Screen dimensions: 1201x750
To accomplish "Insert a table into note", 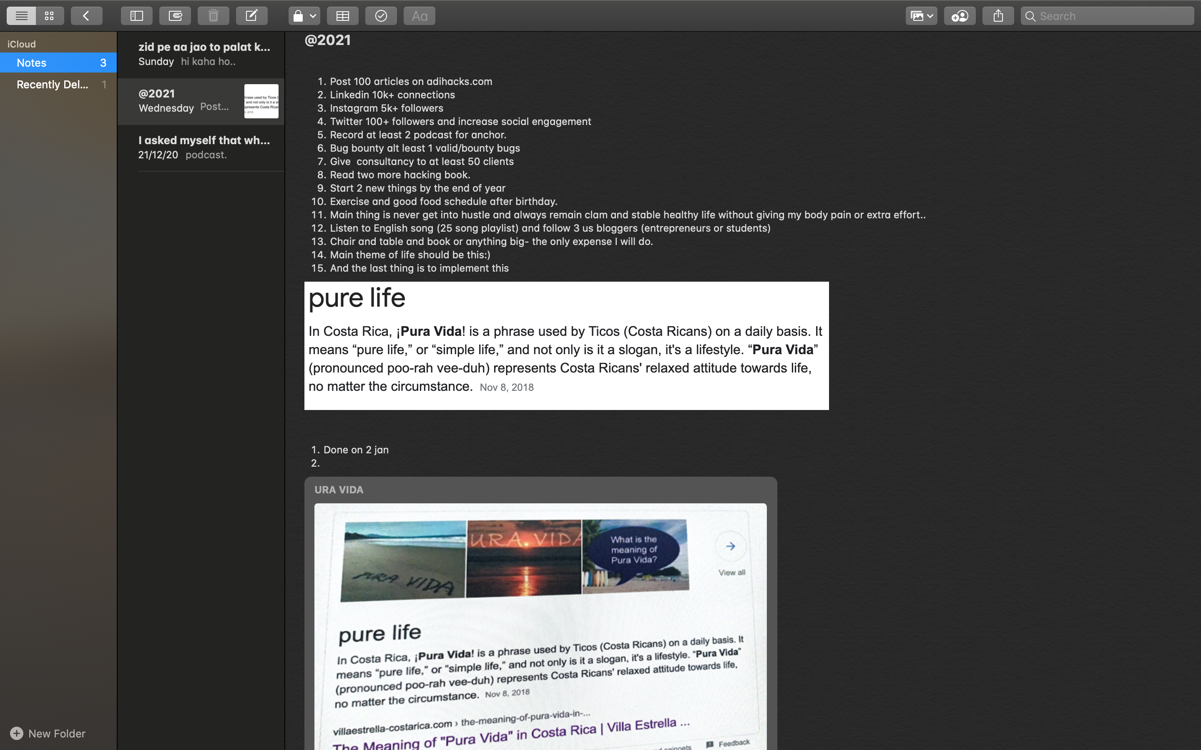I will tap(342, 16).
